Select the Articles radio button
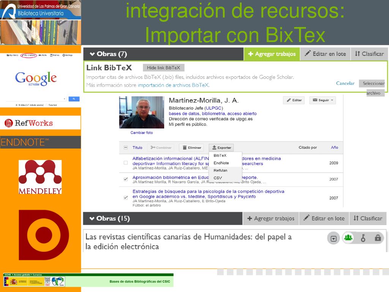The height and width of the screenshot is (292, 389). coord(17,105)
